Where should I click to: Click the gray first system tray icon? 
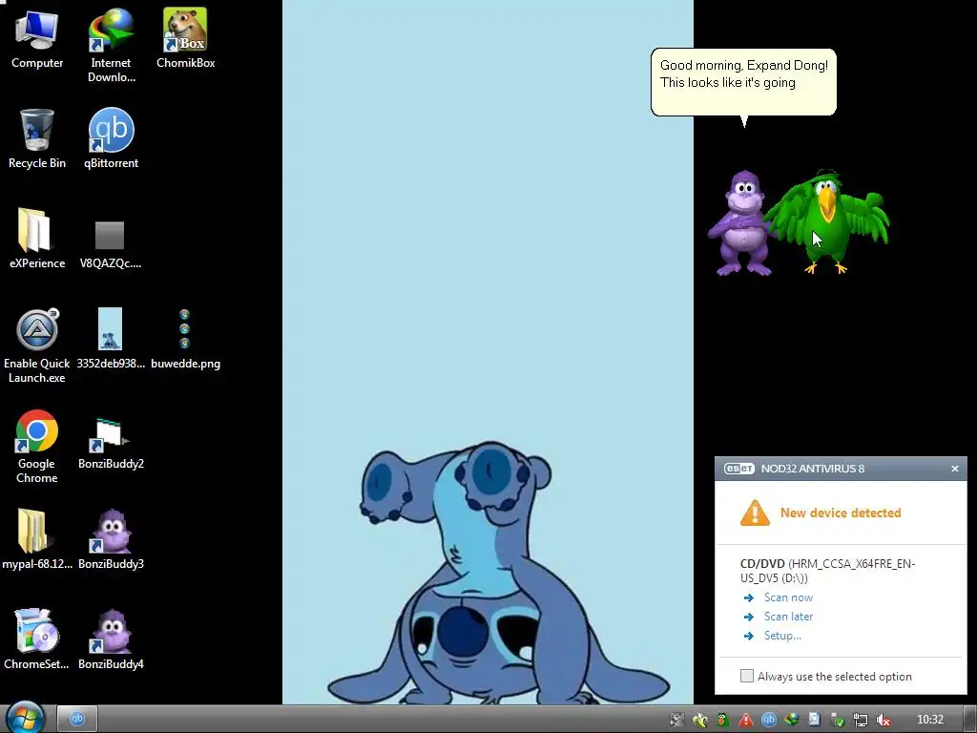(676, 720)
